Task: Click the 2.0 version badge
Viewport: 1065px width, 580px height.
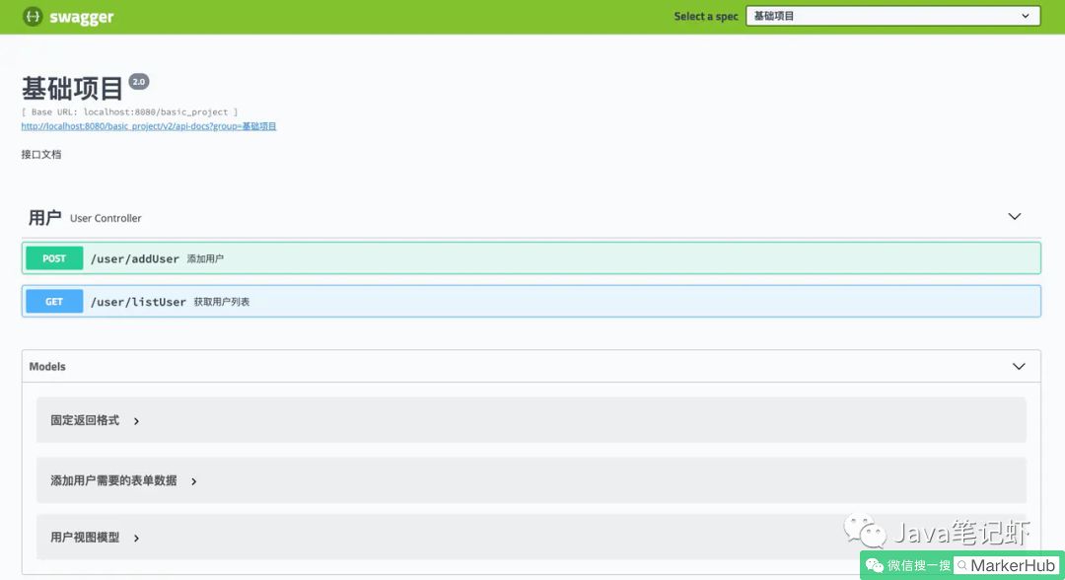Action: tap(139, 82)
